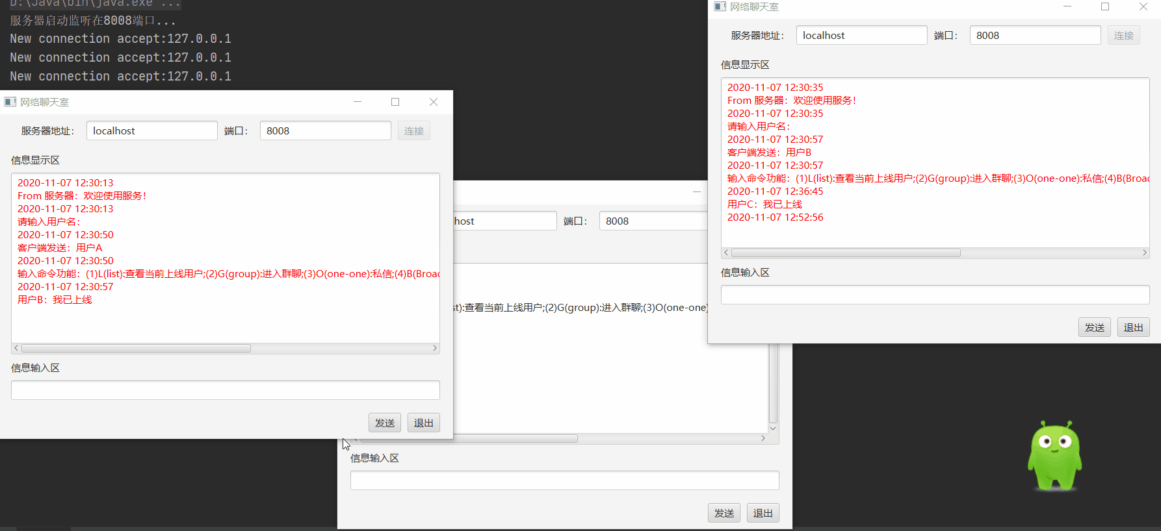
Task: Click the console line '服务器启动监听在8008端口...'
Action: click(93, 20)
